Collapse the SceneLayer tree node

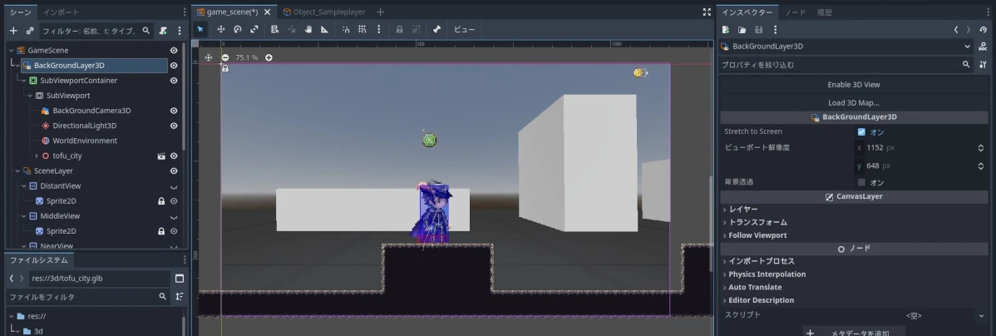17,170
